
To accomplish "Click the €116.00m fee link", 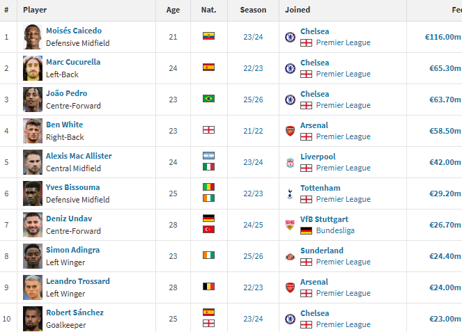I will pos(442,37).
